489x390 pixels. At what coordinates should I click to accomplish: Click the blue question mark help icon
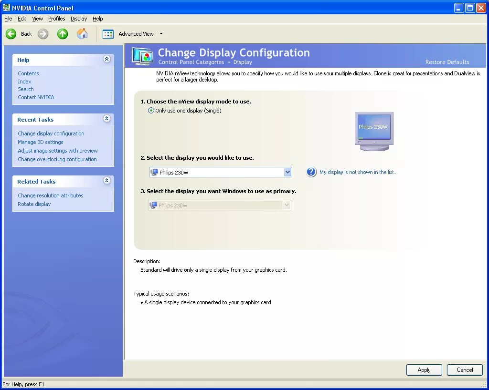[311, 172]
